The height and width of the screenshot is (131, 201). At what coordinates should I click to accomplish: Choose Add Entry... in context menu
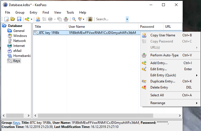click(x=170, y=63)
